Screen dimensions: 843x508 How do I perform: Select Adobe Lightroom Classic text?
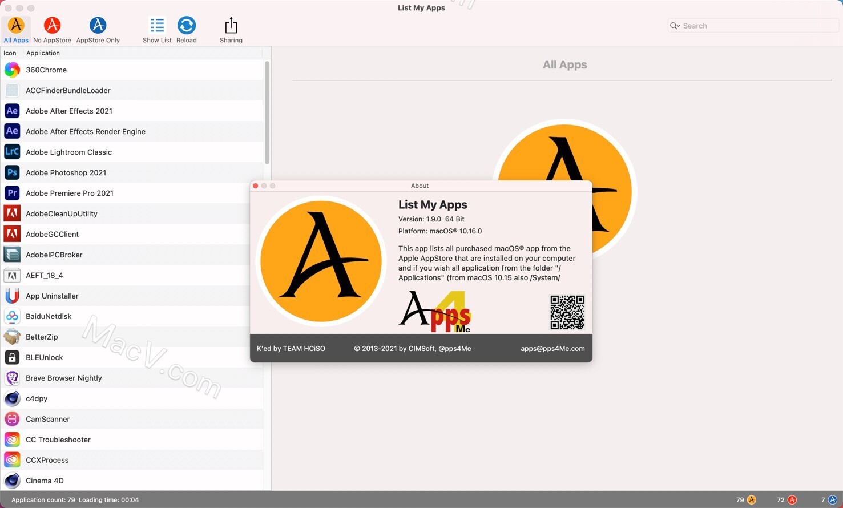[68, 152]
